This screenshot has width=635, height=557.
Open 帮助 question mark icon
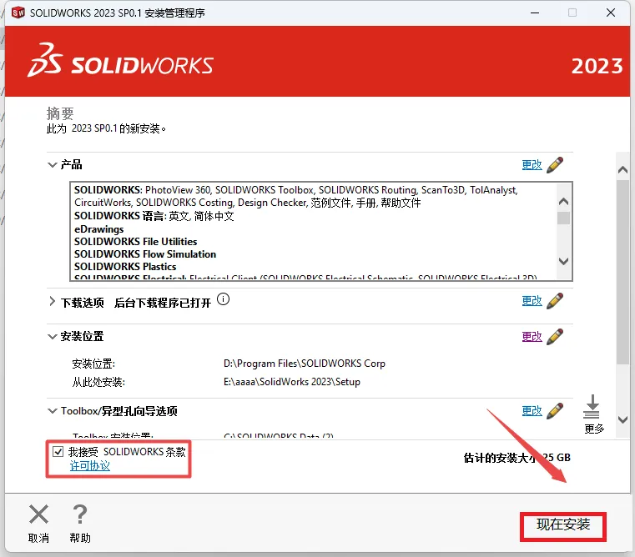[x=80, y=514]
